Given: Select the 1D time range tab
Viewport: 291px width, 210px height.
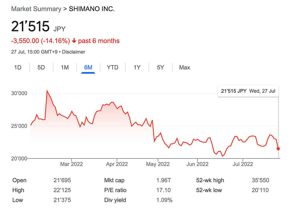Looking at the screenshot, I should (18, 67).
